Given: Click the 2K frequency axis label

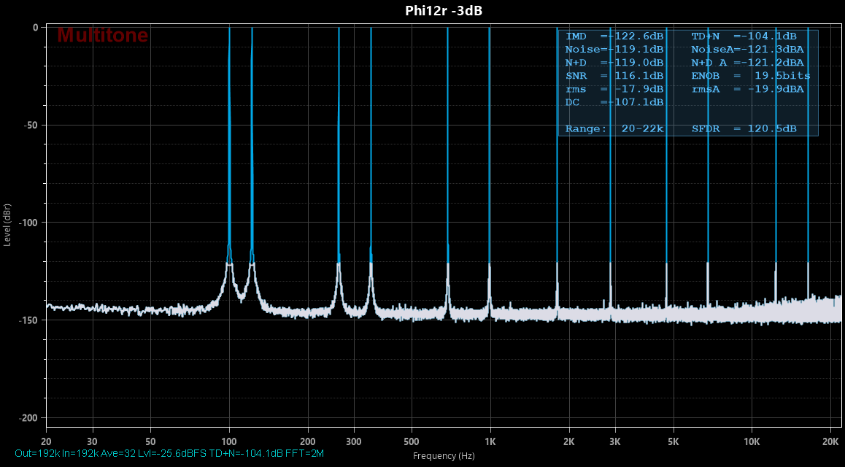Looking at the screenshot, I should click(x=568, y=442).
